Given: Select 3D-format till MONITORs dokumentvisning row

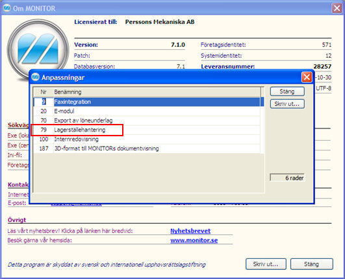Looking at the screenshot, I should 147,149.
